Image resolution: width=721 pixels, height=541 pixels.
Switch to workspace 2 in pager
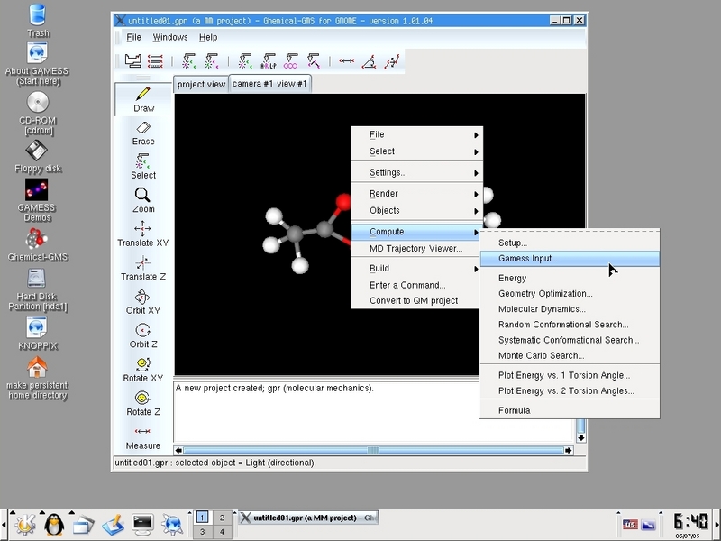click(x=222, y=518)
